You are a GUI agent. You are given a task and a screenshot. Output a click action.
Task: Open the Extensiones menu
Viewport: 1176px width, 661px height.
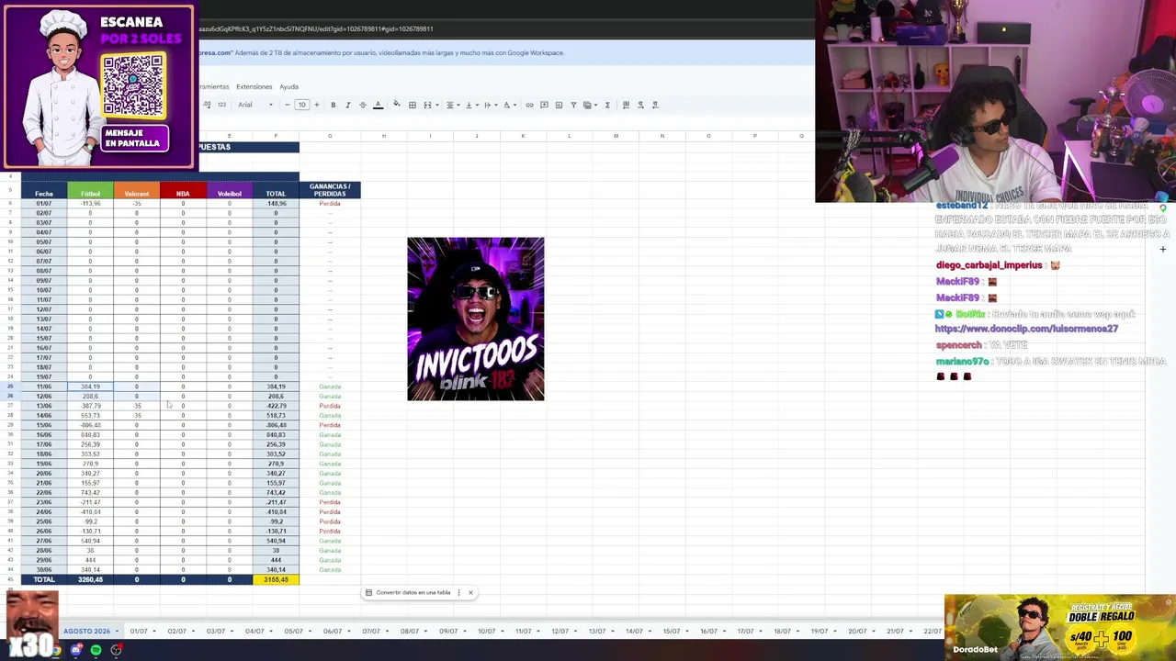(x=254, y=86)
